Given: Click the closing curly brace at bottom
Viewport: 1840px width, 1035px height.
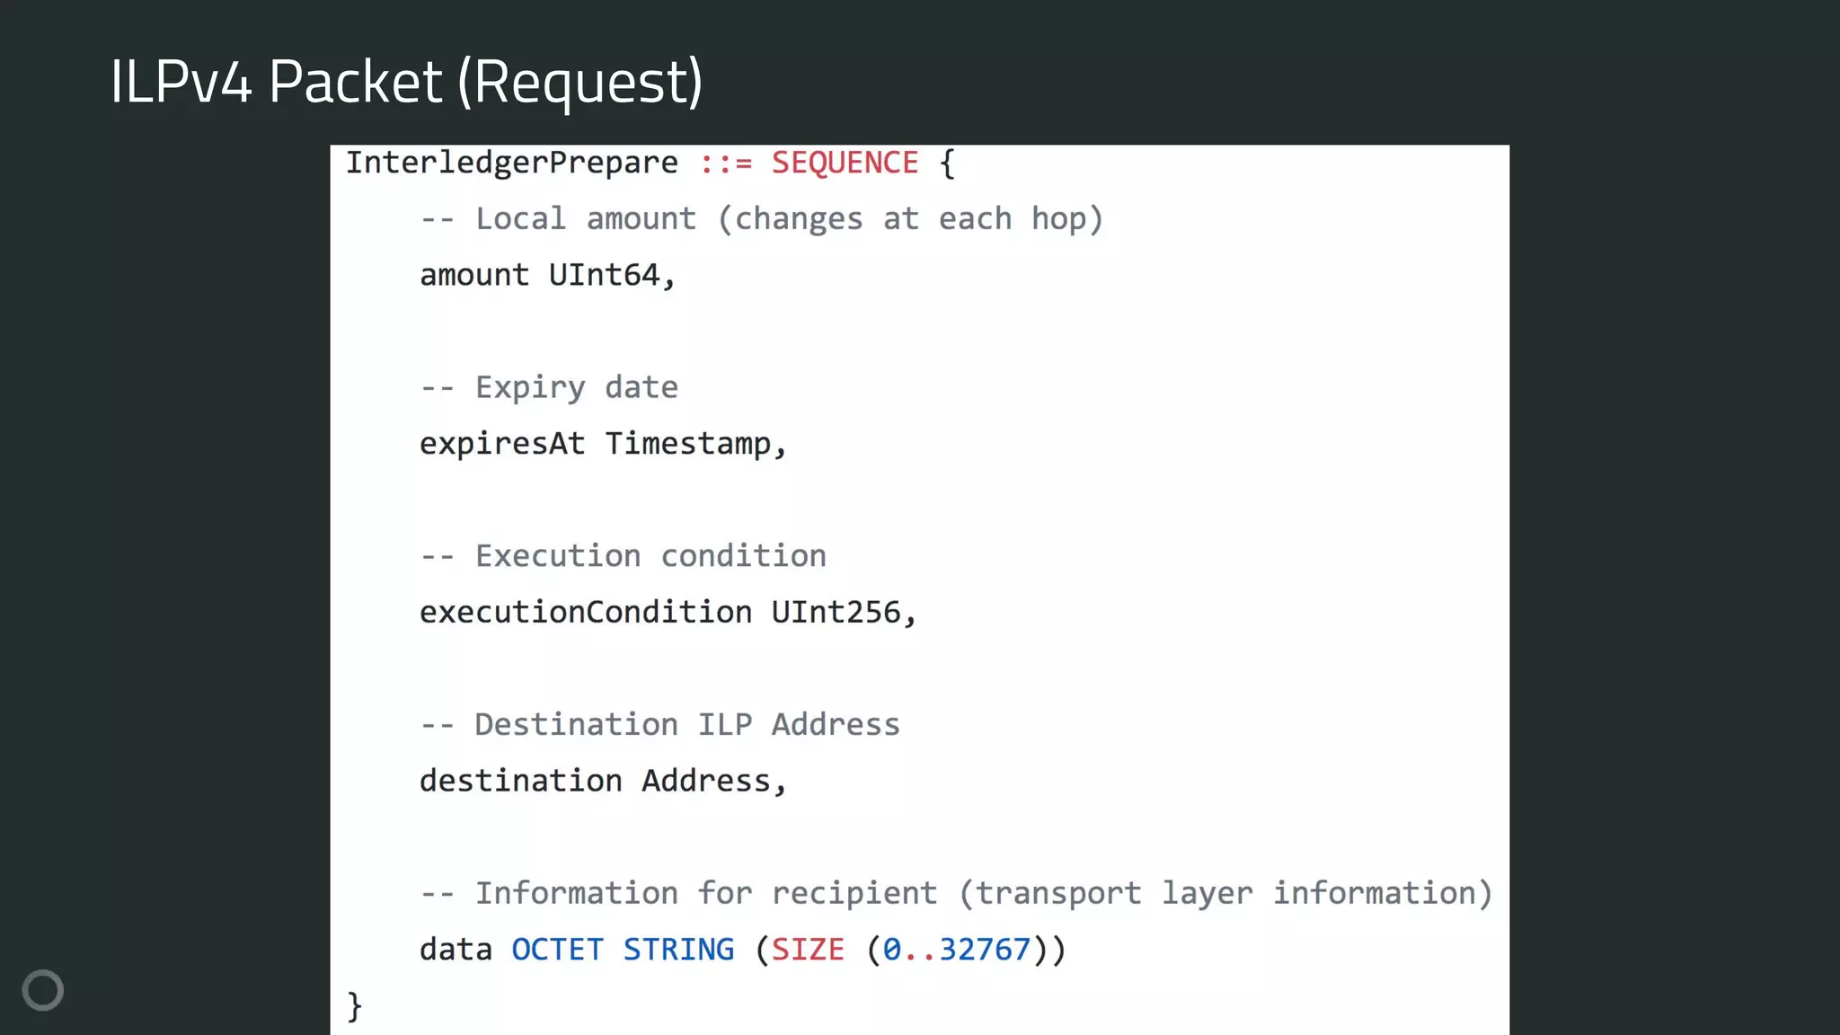Looking at the screenshot, I should click(354, 1005).
